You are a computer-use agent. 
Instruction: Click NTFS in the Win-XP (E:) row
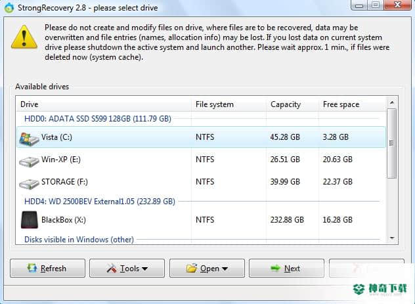click(x=205, y=160)
